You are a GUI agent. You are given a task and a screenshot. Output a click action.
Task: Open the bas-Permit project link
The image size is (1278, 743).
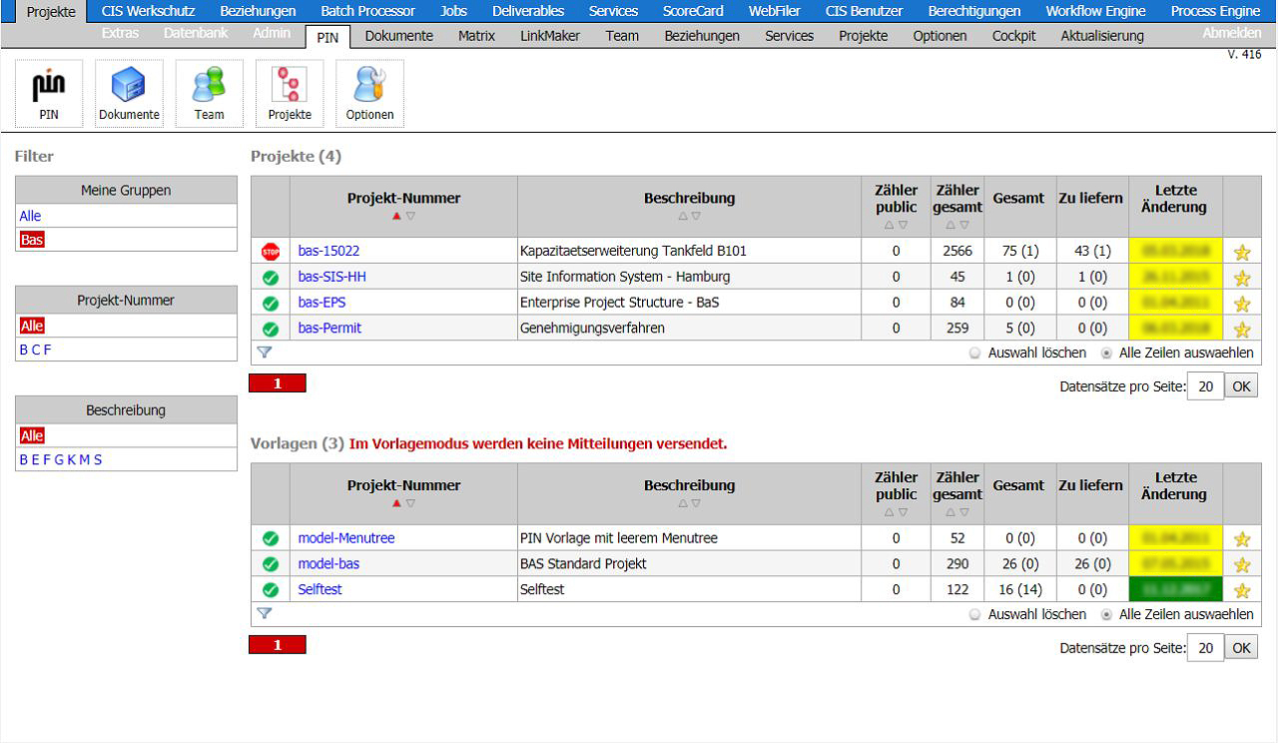click(x=329, y=328)
